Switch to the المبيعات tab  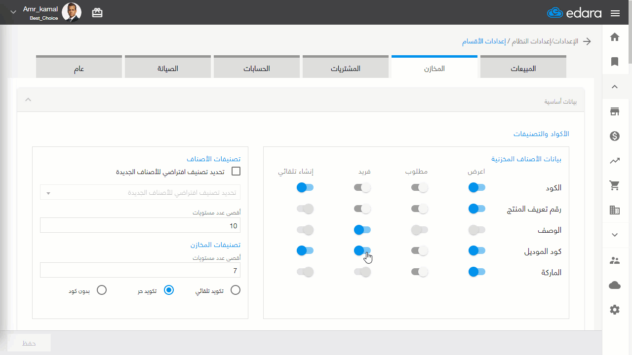tap(523, 68)
